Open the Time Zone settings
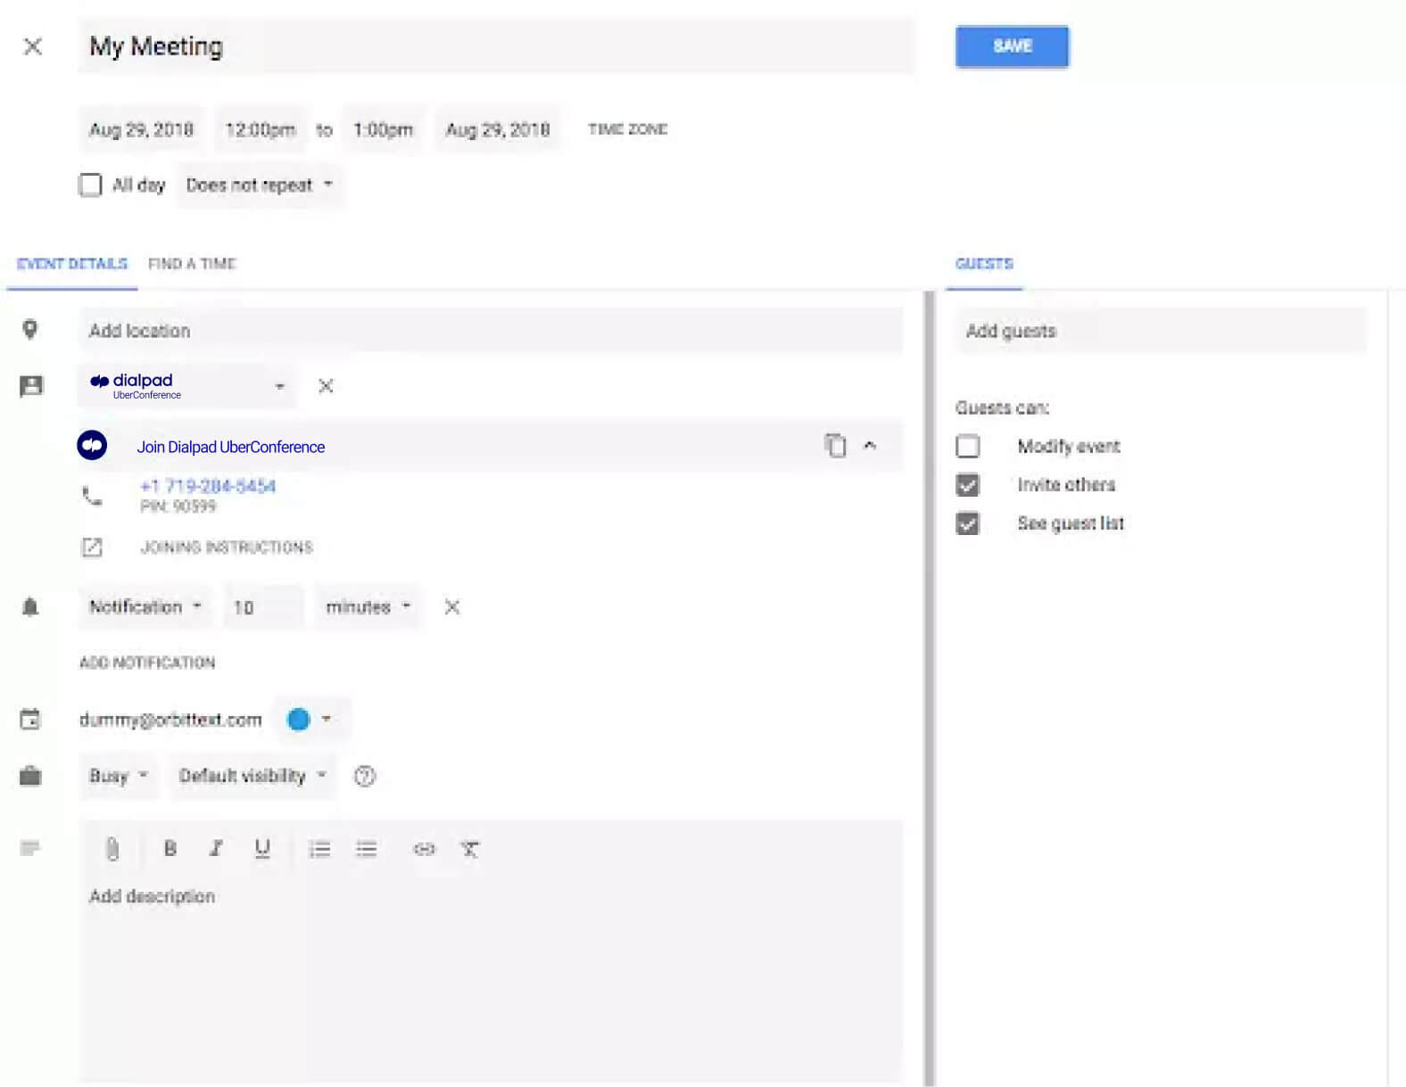Viewport: 1406px width, 1087px height. [x=627, y=129]
